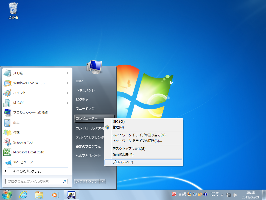Open ヘルプとサポート link
Screen dimensions: 266x200
point(88,156)
